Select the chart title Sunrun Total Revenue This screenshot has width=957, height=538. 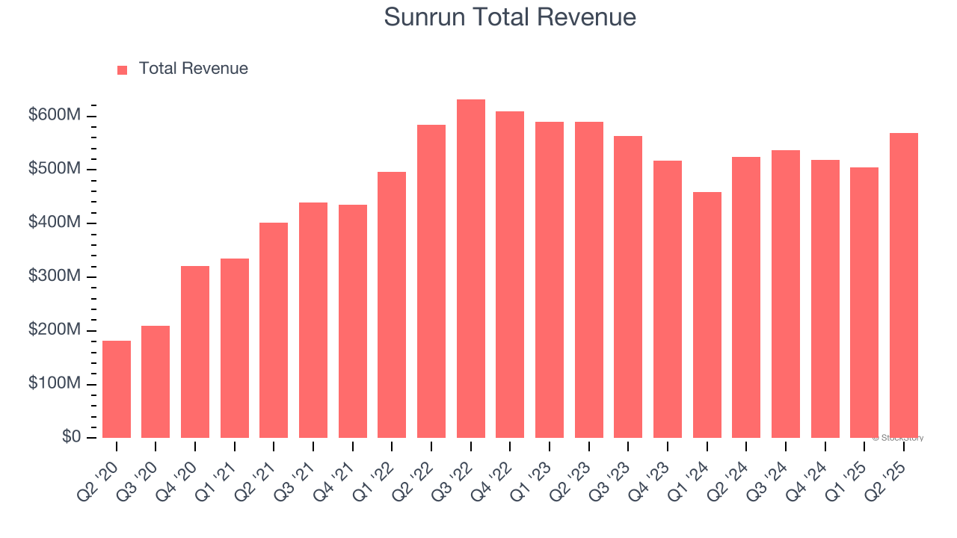point(511,16)
